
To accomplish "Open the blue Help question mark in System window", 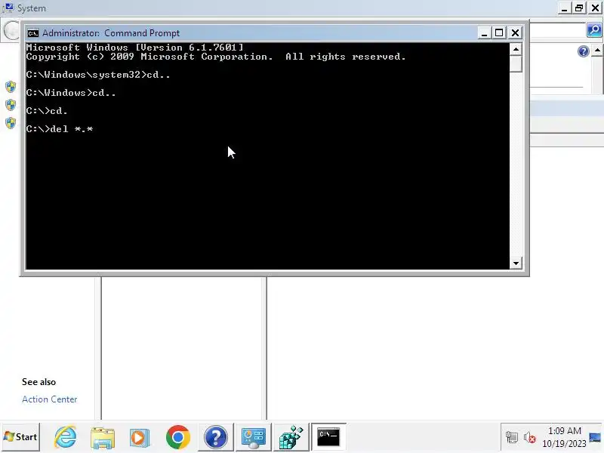I will 584,51.
